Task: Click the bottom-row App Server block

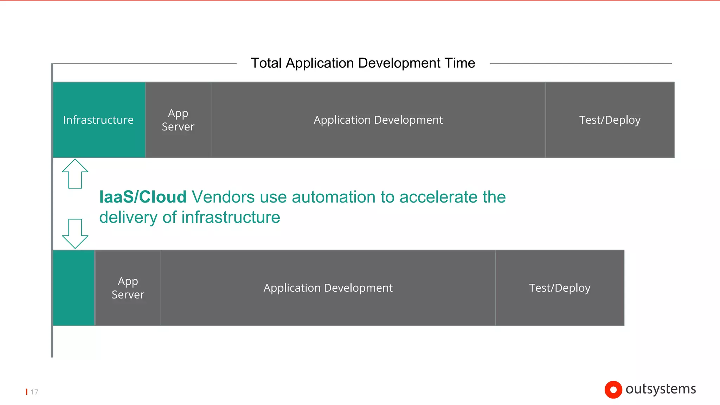Action: tap(128, 288)
